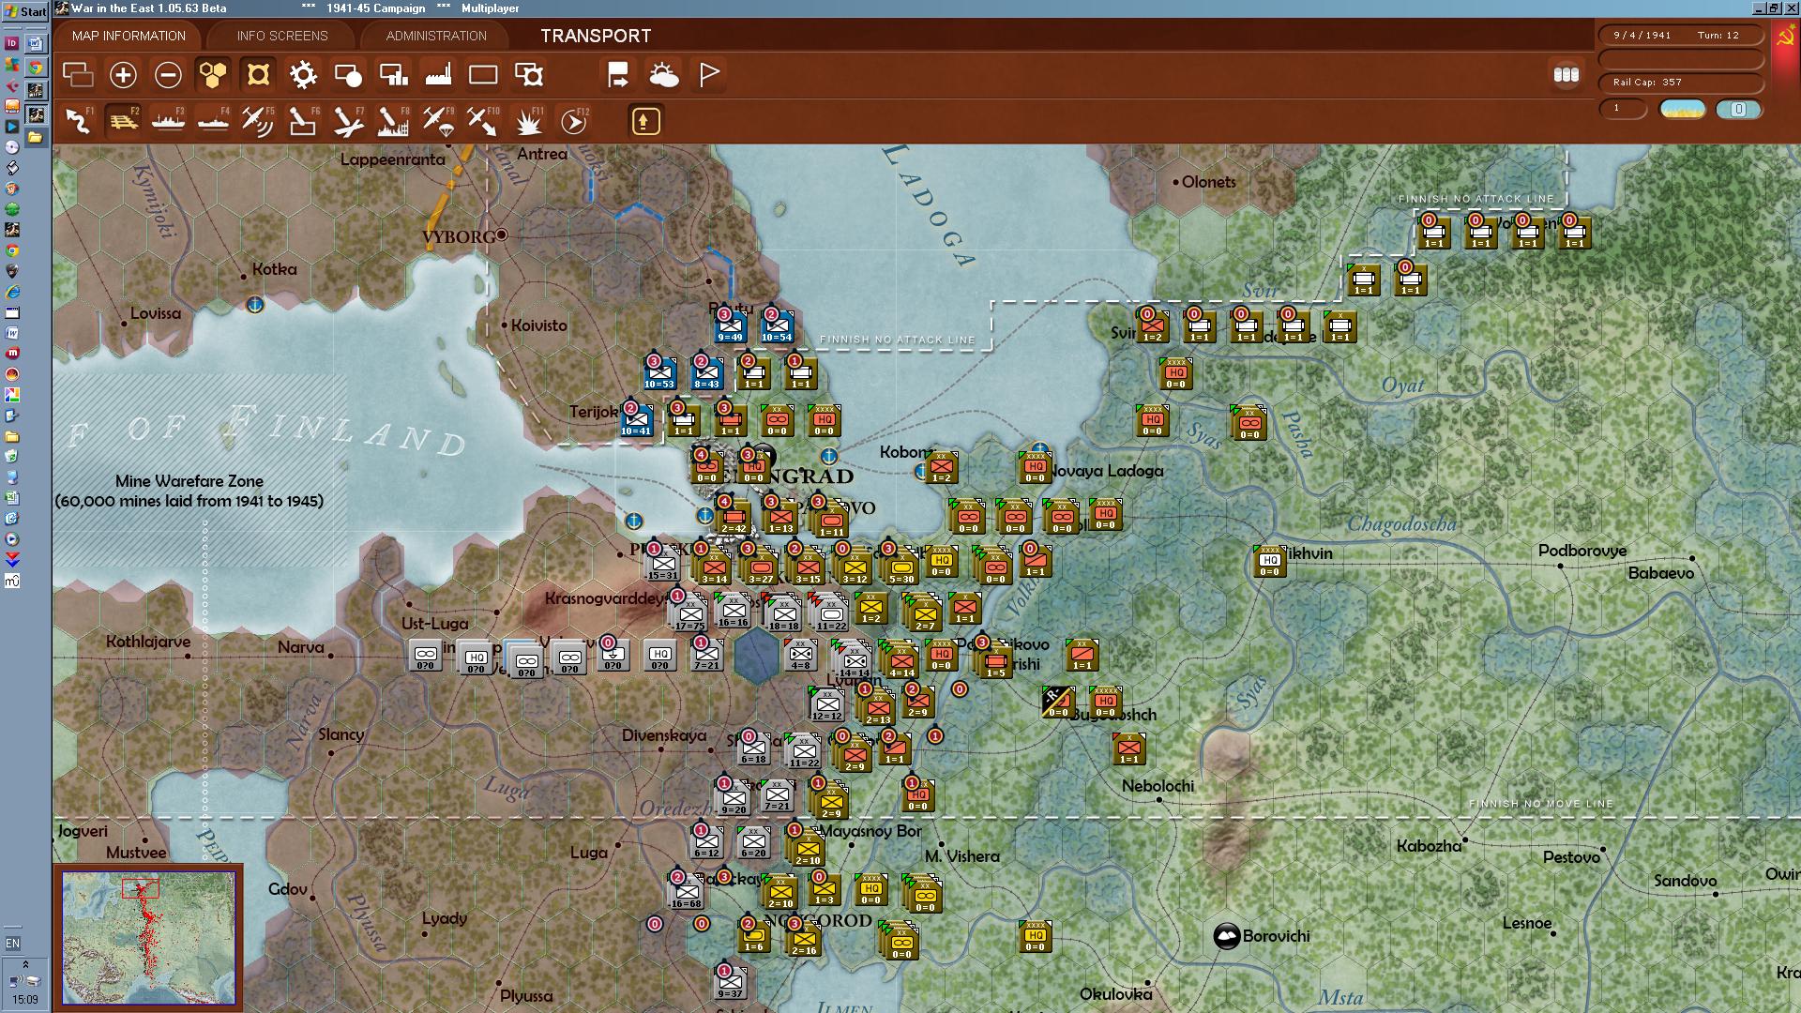Select the German unit 9=37
Screen dimensions: 1801x1013
[730, 983]
